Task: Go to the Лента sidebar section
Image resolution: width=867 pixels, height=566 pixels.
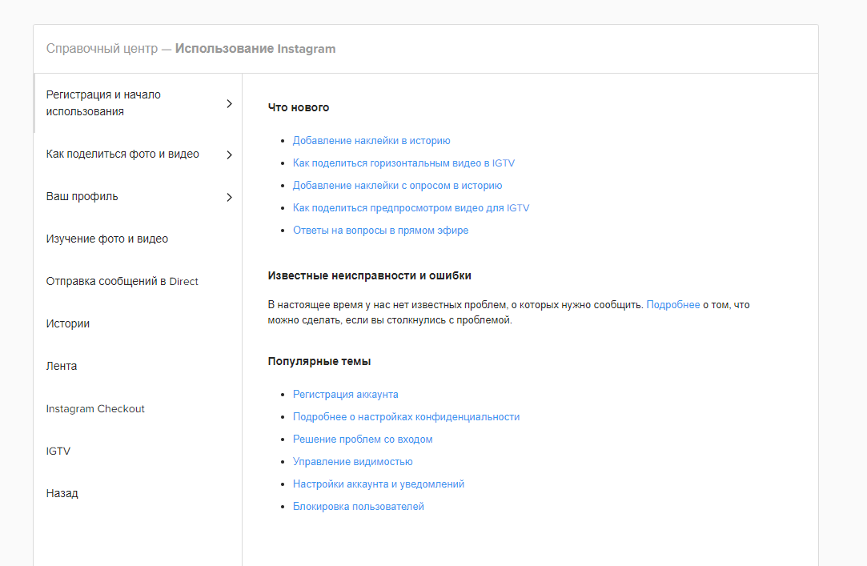Action: pyautogui.click(x=62, y=366)
